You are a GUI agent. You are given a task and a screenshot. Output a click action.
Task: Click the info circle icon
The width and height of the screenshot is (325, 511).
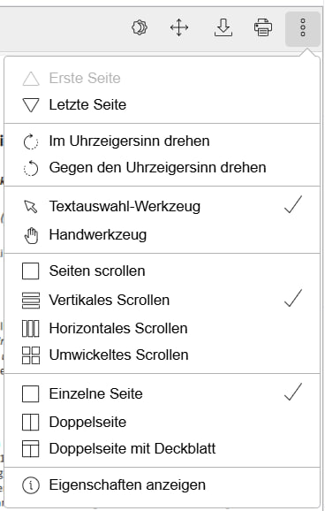click(x=31, y=485)
